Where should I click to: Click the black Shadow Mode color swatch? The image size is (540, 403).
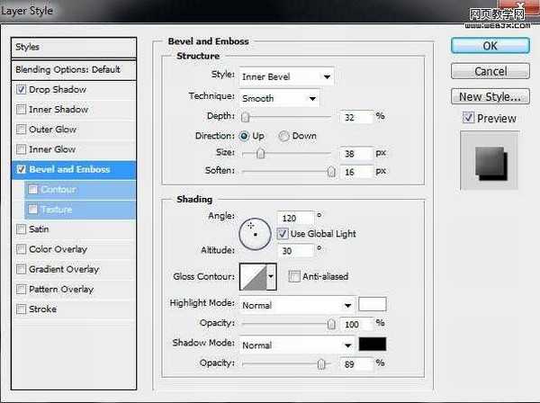click(373, 345)
